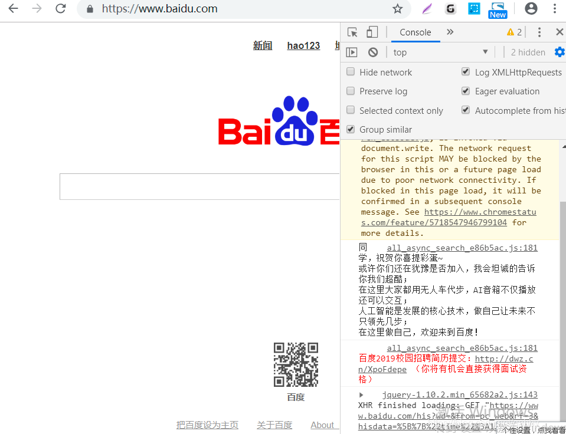Viewport: 566px width, 434px height.
Task: Open the purple feather extension
Action: pos(427,9)
